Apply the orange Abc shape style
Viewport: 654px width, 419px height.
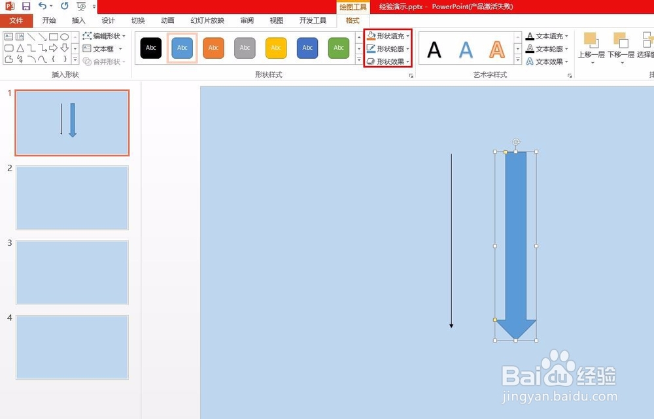tap(214, 48)
